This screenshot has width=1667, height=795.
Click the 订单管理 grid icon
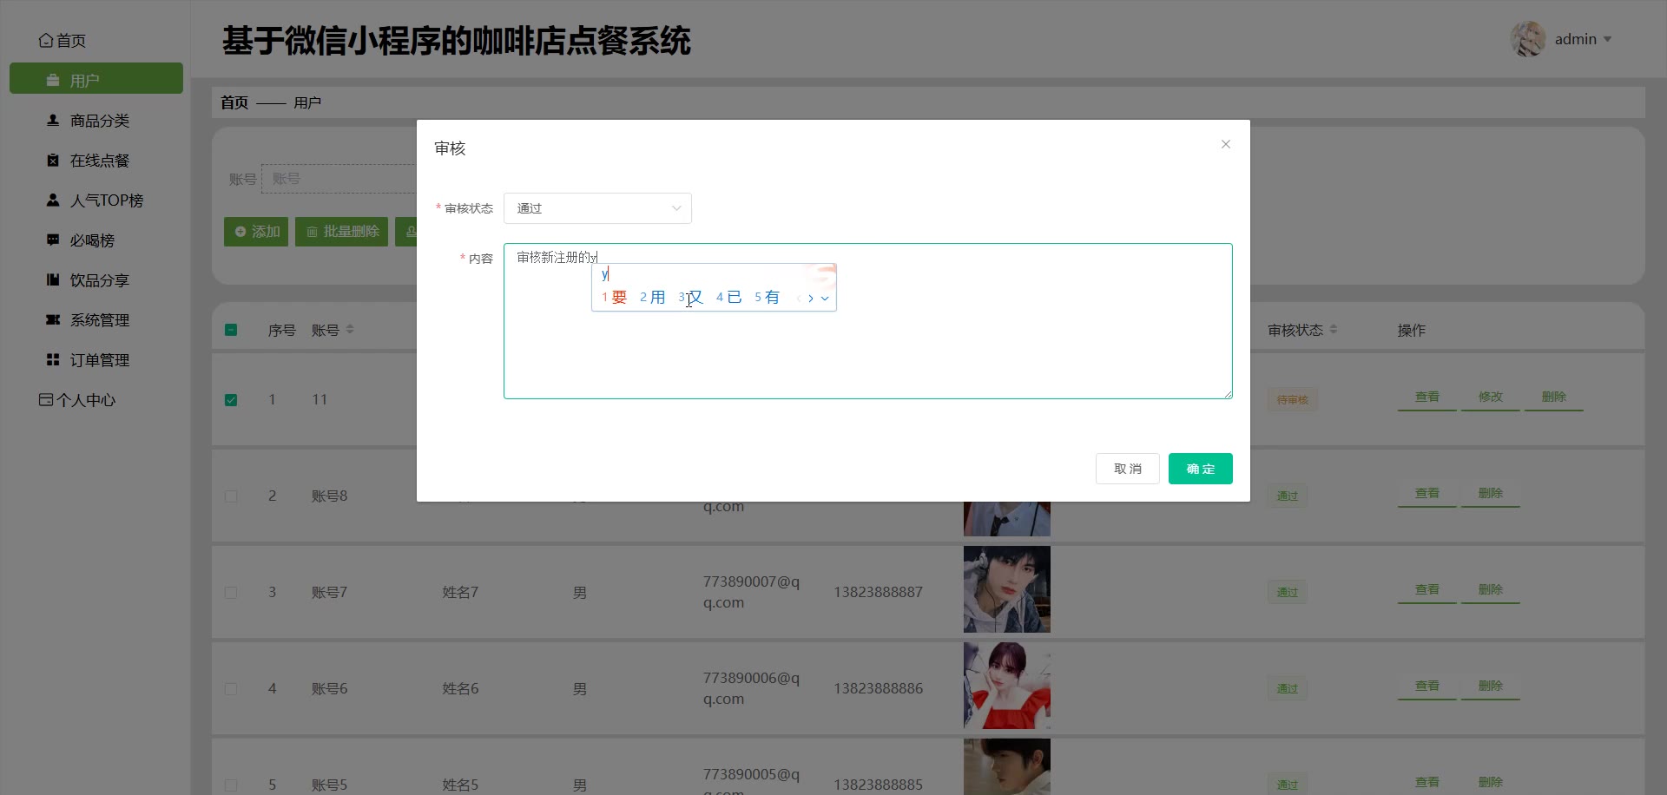[53, 360]
